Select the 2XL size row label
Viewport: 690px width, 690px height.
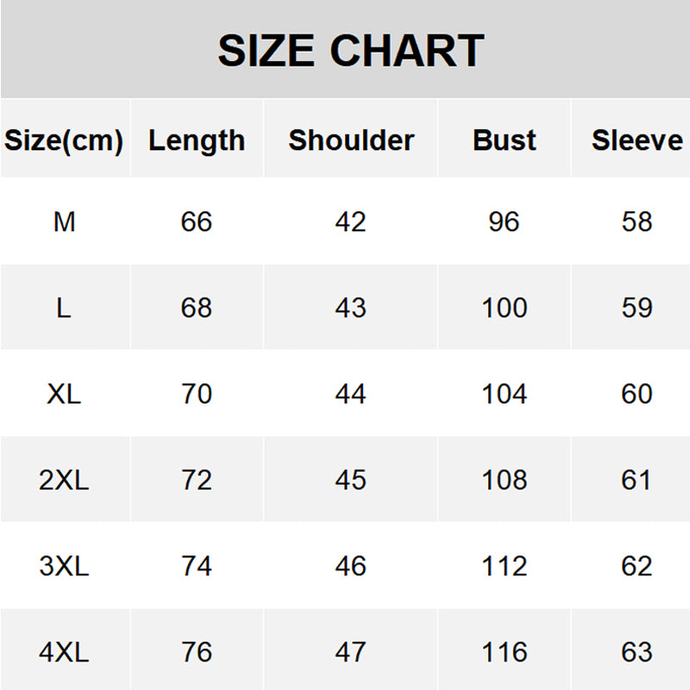click(x=64, y=480)
